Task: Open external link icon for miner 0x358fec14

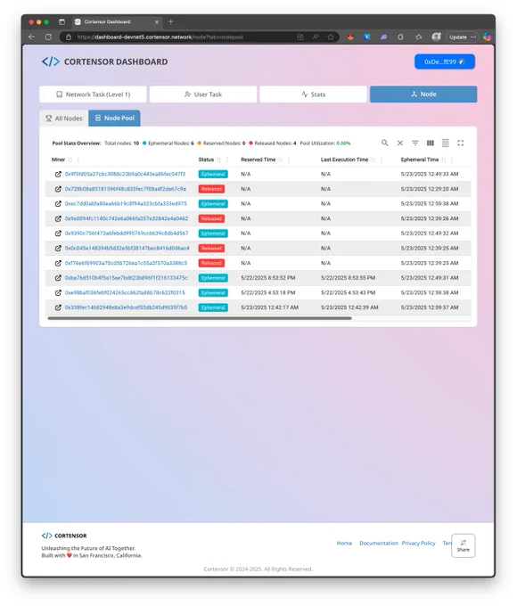Action: [58, 307]
